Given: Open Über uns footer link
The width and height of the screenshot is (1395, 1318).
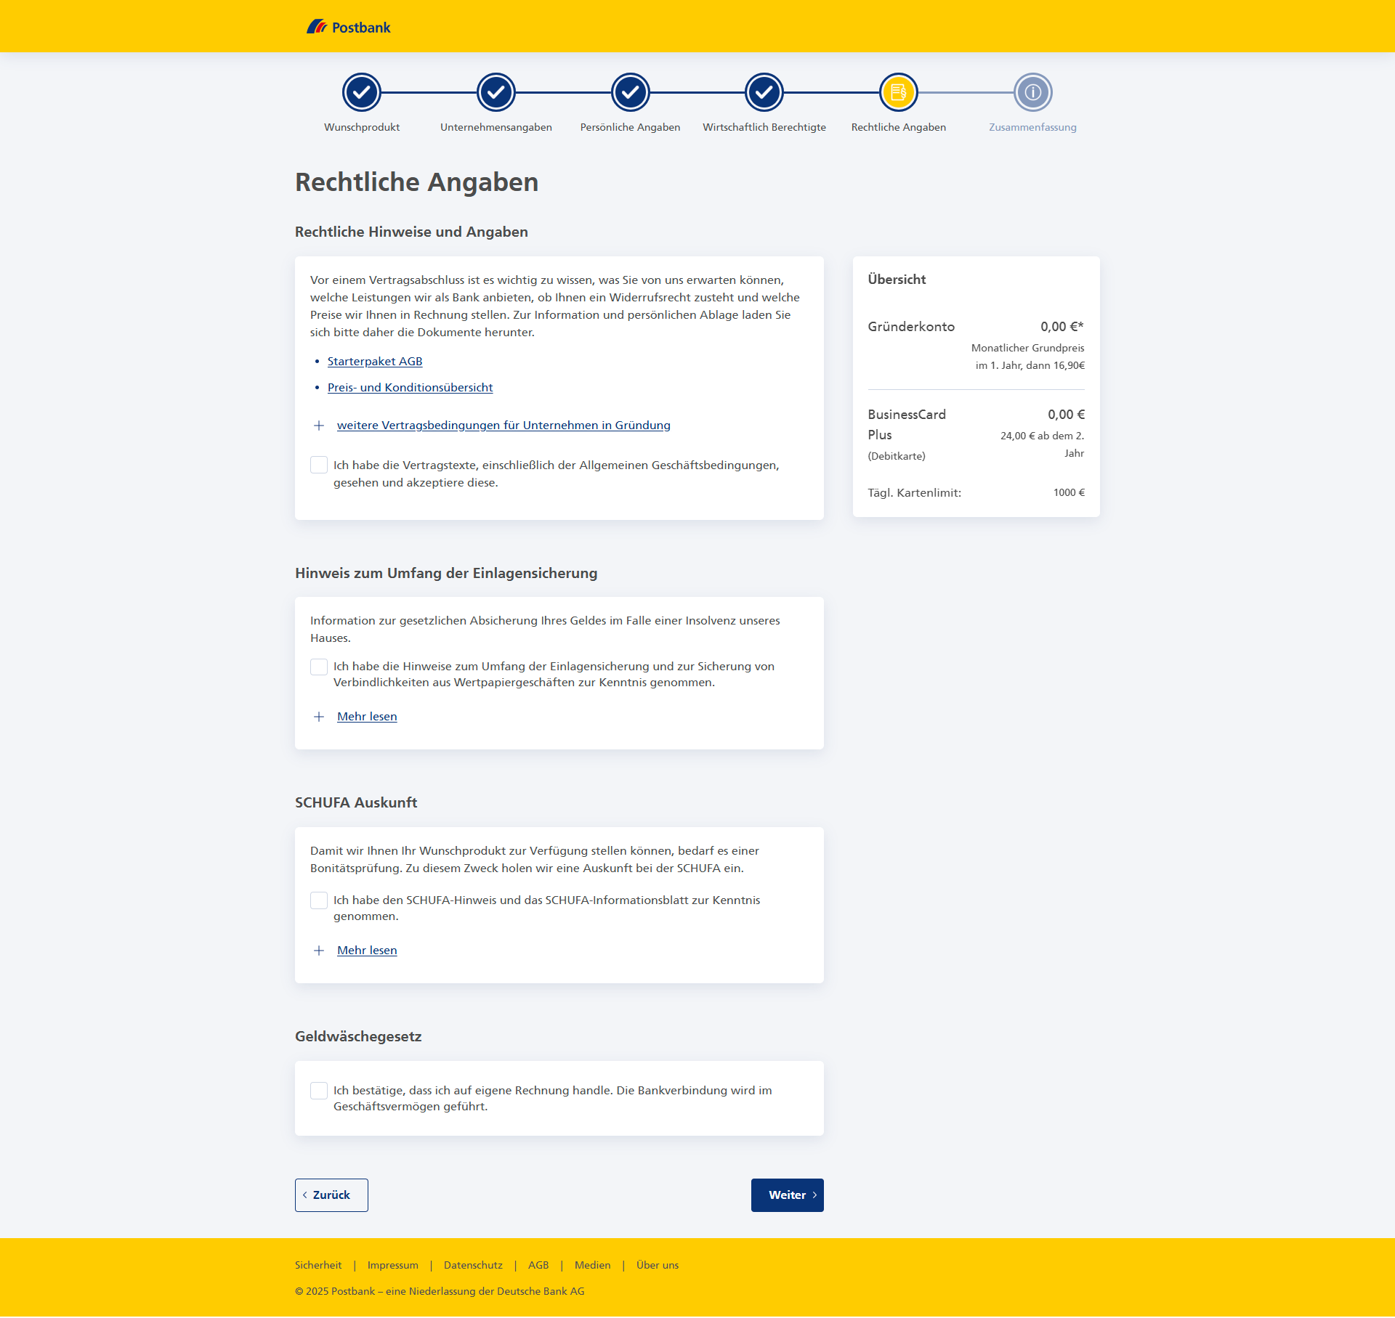Looking at the screenshot, I should (658, 1265).
